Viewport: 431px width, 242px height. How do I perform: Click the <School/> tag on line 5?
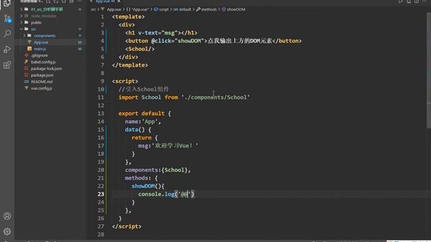coord(140,49)
